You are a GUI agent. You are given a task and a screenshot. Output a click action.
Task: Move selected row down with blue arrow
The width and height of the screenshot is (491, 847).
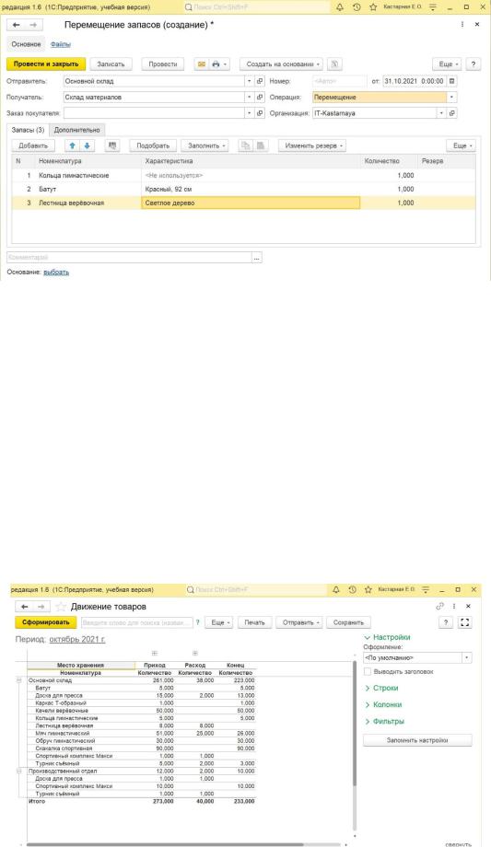[x=87, y=145]
